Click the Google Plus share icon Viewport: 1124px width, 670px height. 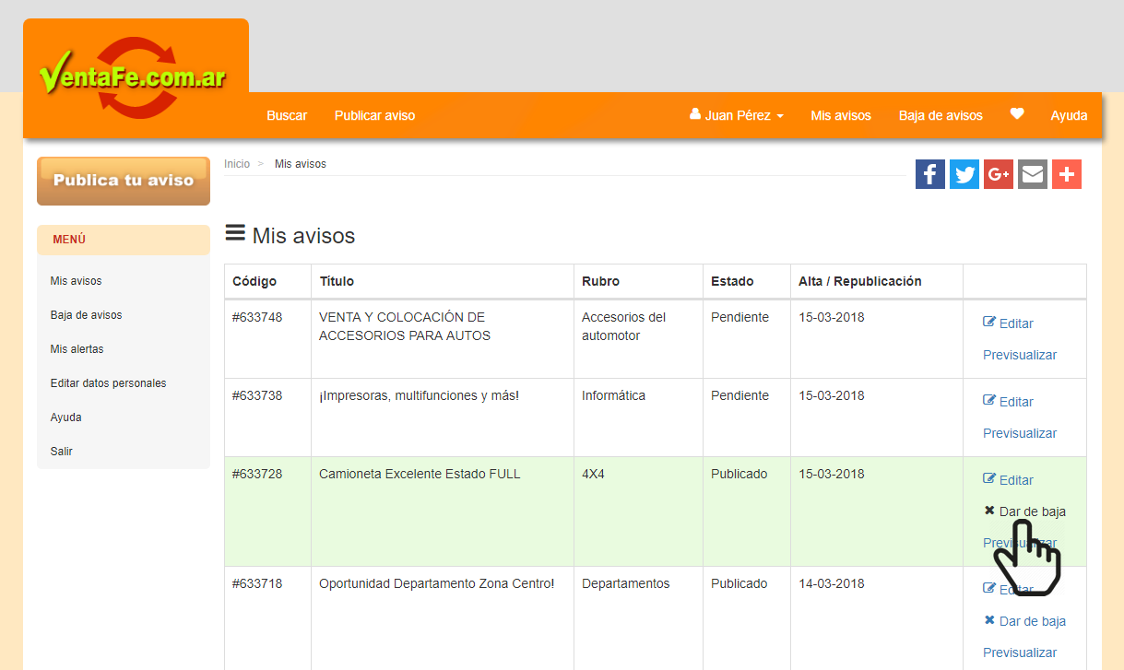(x=999, y=174)
